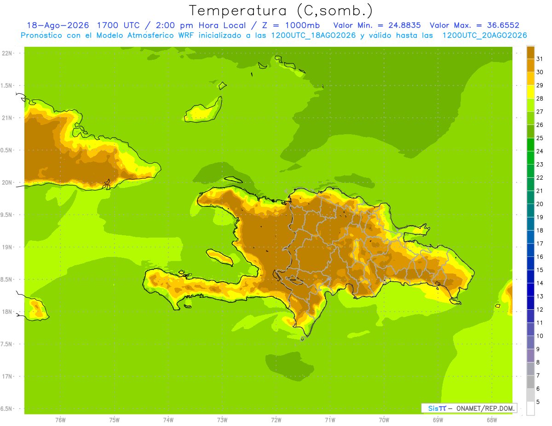The width and height of the screenshot is (552, 426).
Task: Click the 1200UTC_20AGO2026 valid-until text
Action: [484, 35]
